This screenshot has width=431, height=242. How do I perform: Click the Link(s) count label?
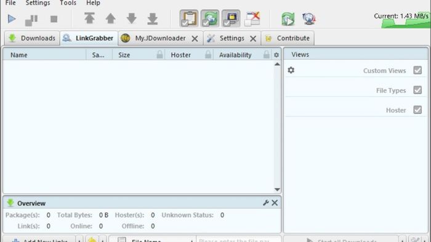28,226
